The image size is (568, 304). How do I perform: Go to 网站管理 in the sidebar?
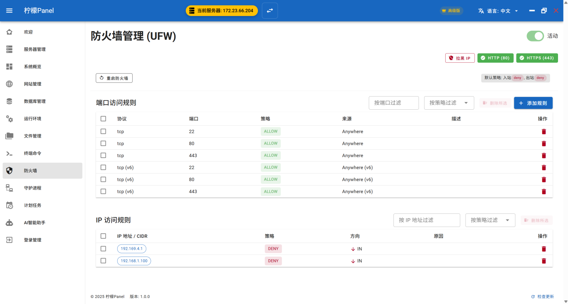click(x=33, y=84)
